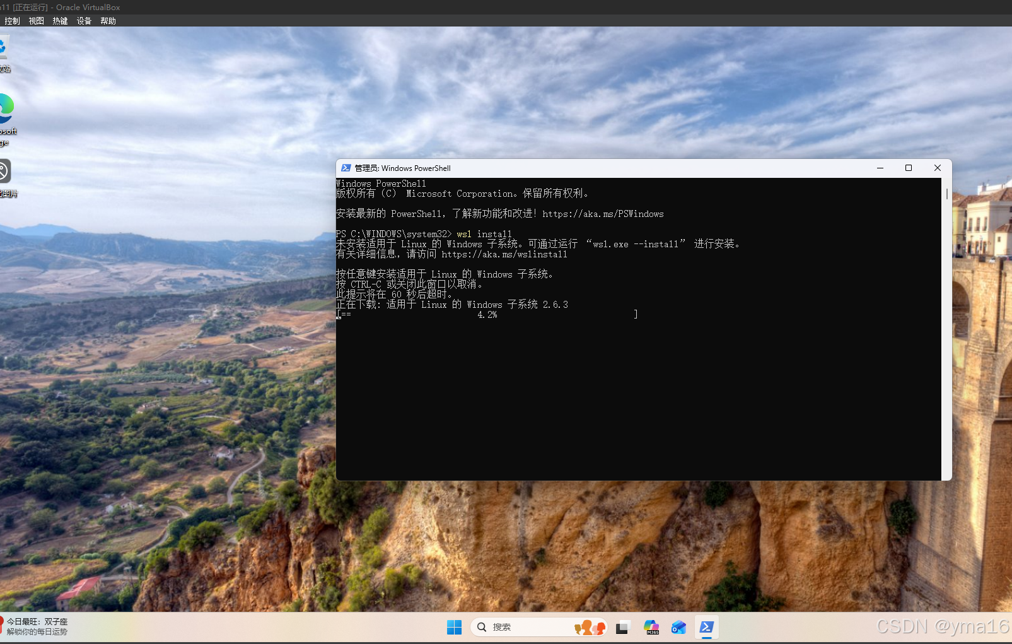Open the Recycle Bin desktop icon
The width and height of the screenshot is (1012, 644).
[4, 54]
